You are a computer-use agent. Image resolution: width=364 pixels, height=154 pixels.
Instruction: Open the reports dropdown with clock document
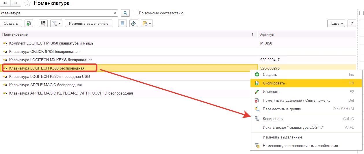[147, 24]
